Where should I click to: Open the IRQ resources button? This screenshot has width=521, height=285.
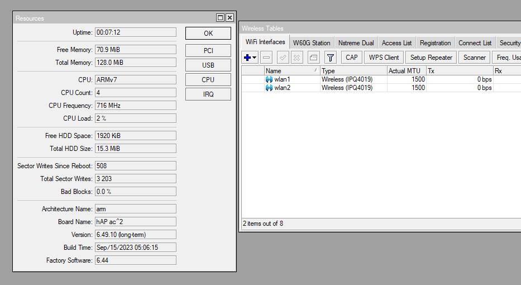tap(208, 94)
